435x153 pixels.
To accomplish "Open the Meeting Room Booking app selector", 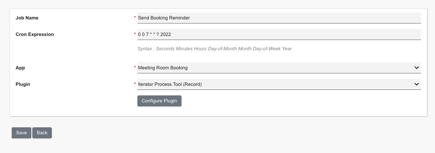I will (x=276, y=68).
